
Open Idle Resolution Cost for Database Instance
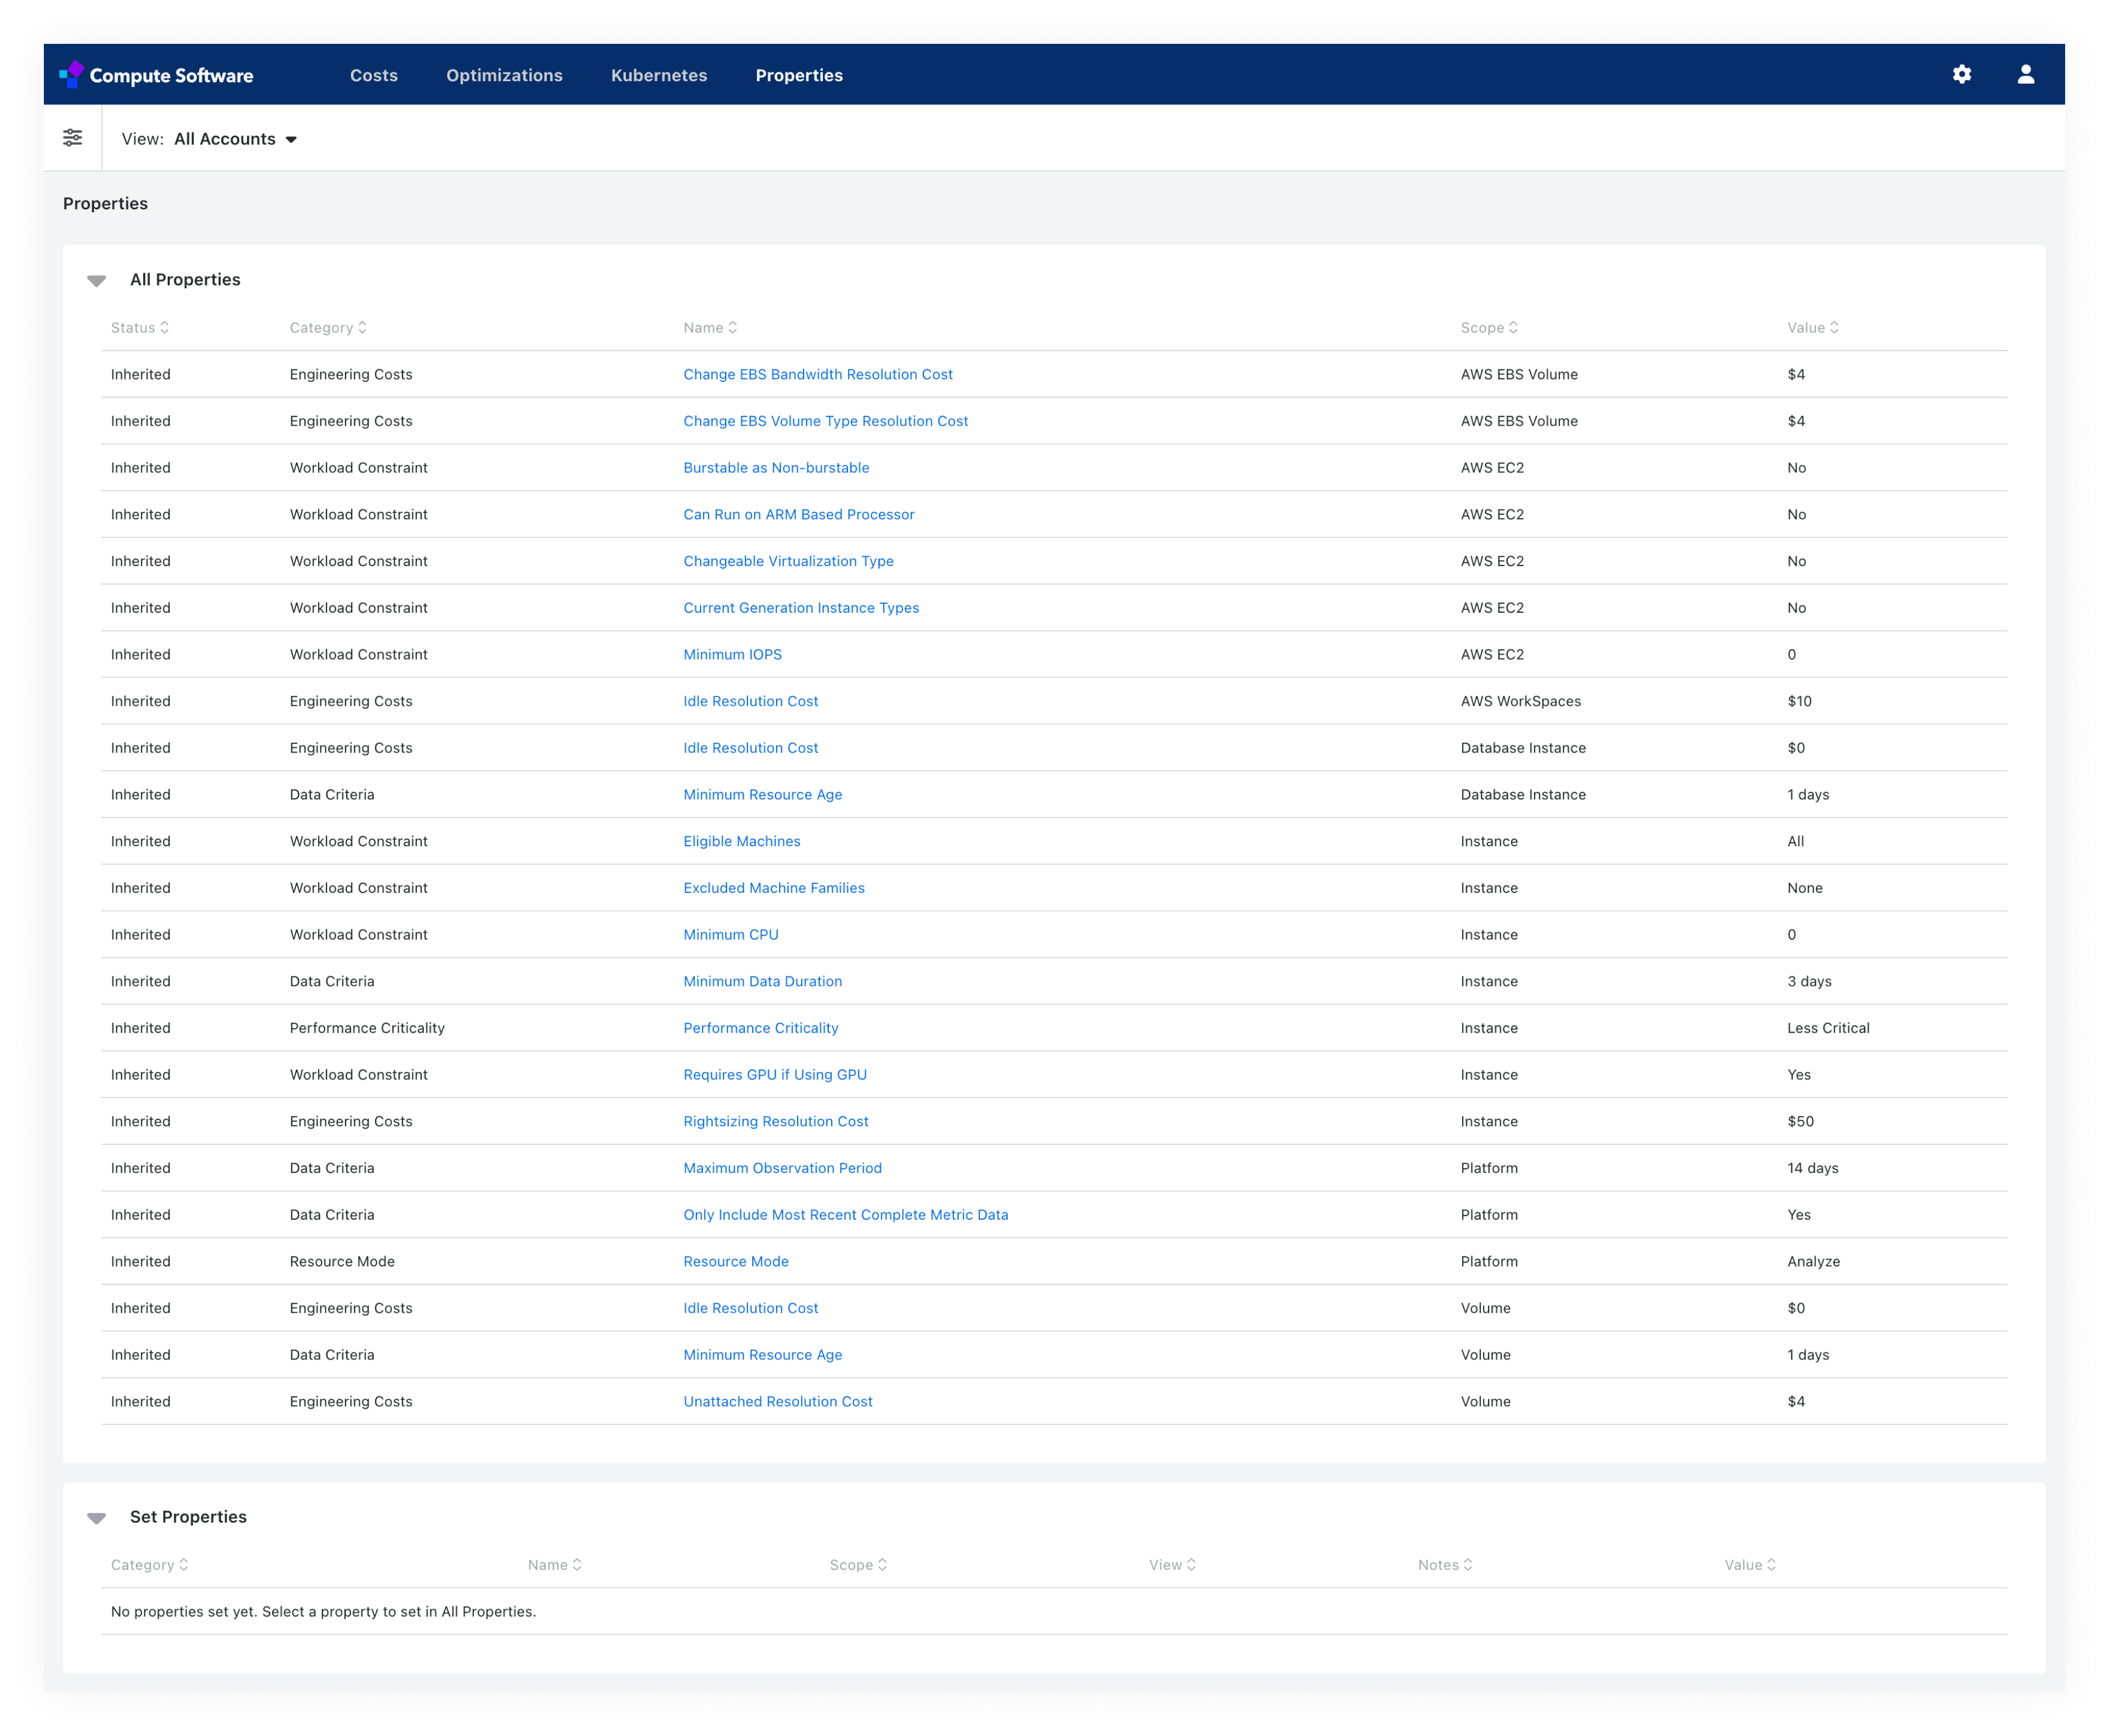click(x=750, y=748)
